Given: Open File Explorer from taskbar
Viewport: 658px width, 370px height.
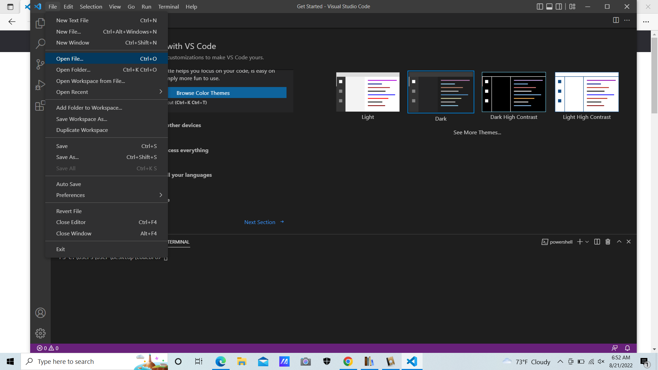Looking at the screenshot, I should click(242, 361).
